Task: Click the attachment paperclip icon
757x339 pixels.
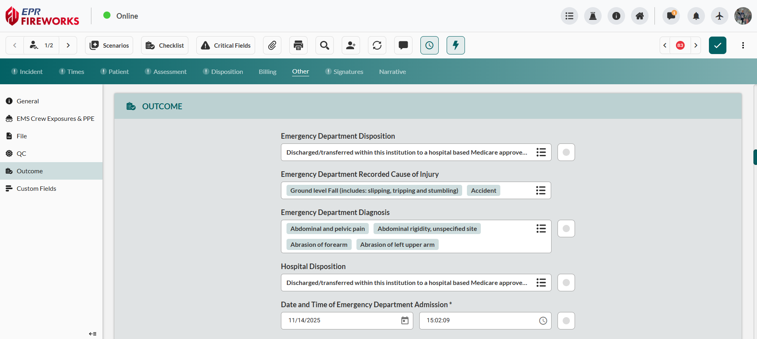Action: (272, 45)
